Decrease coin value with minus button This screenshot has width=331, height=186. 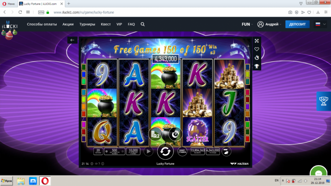pos(107,151)
